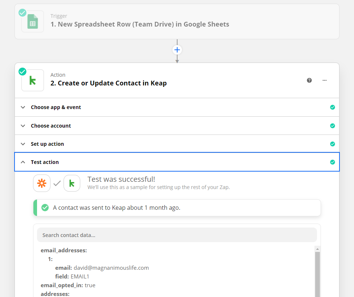This screenshot has width=354, height=297.
Task: Click the Choose account completion checkmark
Action: [332, 126]
